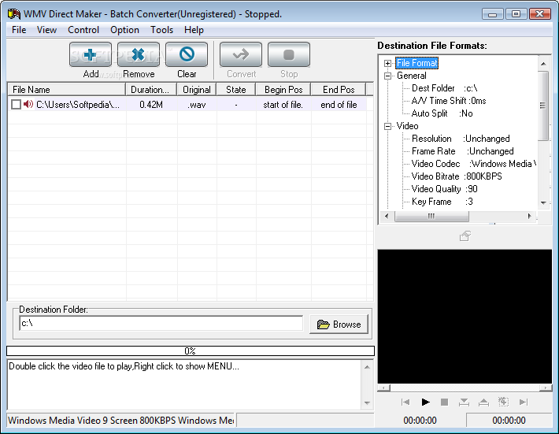
Task: Select the General tree item
Action: [412, 76]
